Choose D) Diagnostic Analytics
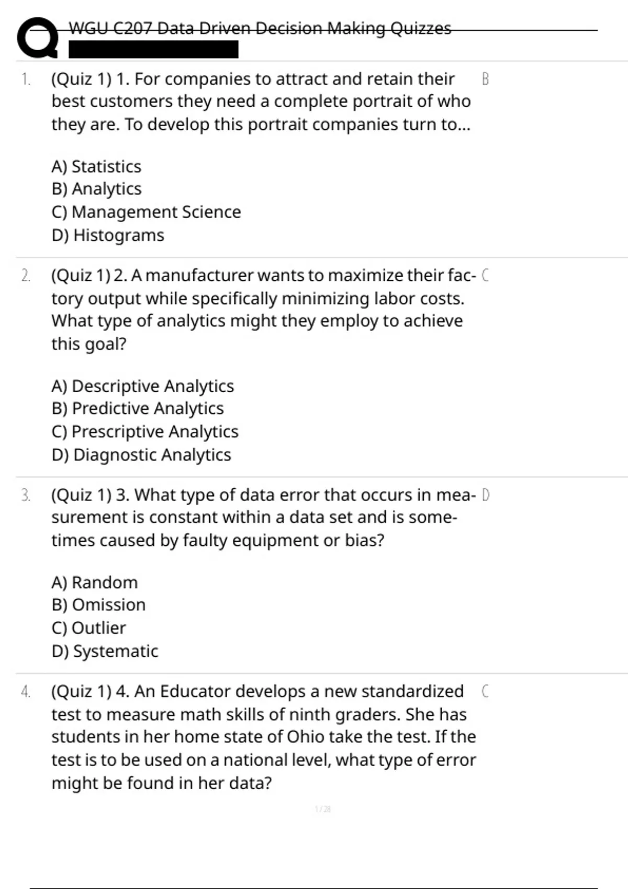 click(141, 455)
